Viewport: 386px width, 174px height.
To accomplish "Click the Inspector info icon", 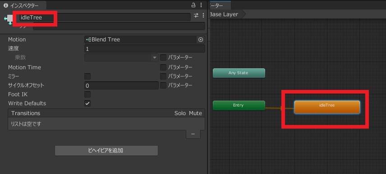I will click(x=6, y=5).
